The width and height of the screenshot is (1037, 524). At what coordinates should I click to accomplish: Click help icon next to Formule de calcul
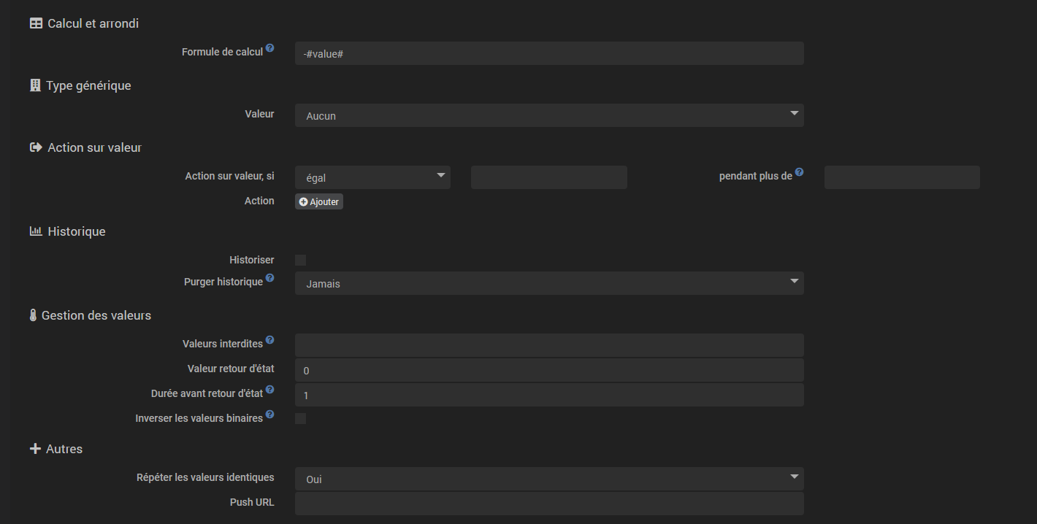(270, 48)
